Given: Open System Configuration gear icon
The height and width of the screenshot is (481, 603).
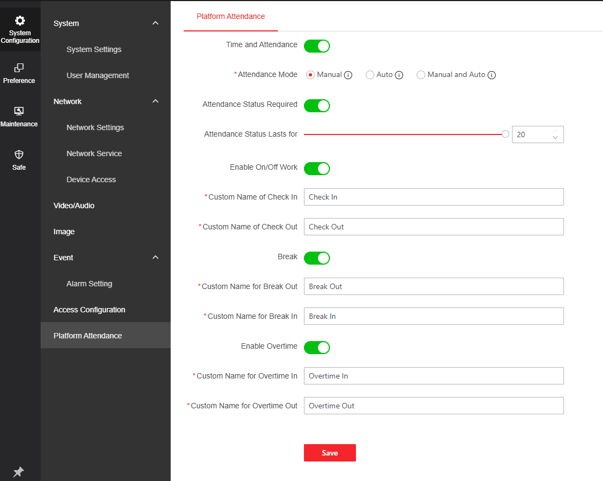Looking at the screenshot, I should (x=20, y=21).
